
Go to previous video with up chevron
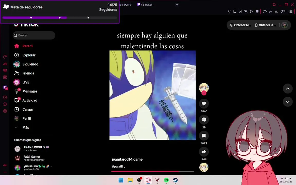click(288, 89)
